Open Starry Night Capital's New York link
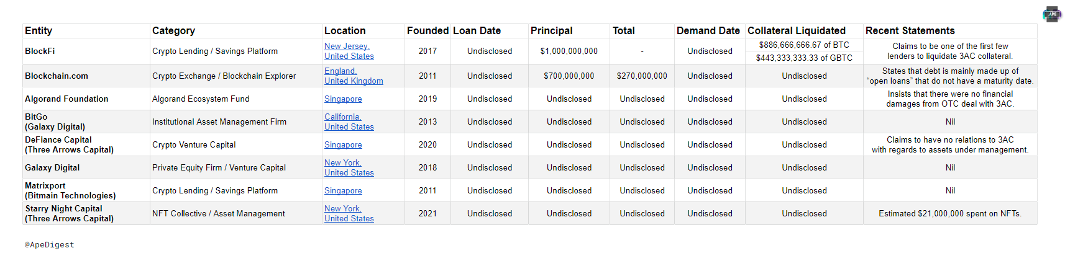 pyautogui.click(x=349, y=213)
